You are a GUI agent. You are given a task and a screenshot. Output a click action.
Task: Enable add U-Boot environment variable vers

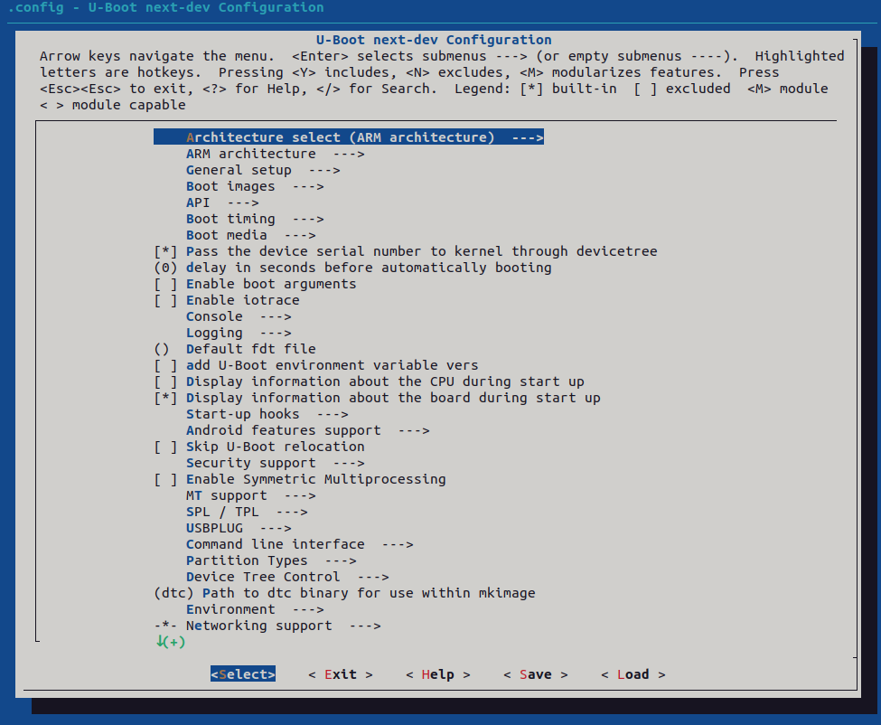tap(165, 365)
